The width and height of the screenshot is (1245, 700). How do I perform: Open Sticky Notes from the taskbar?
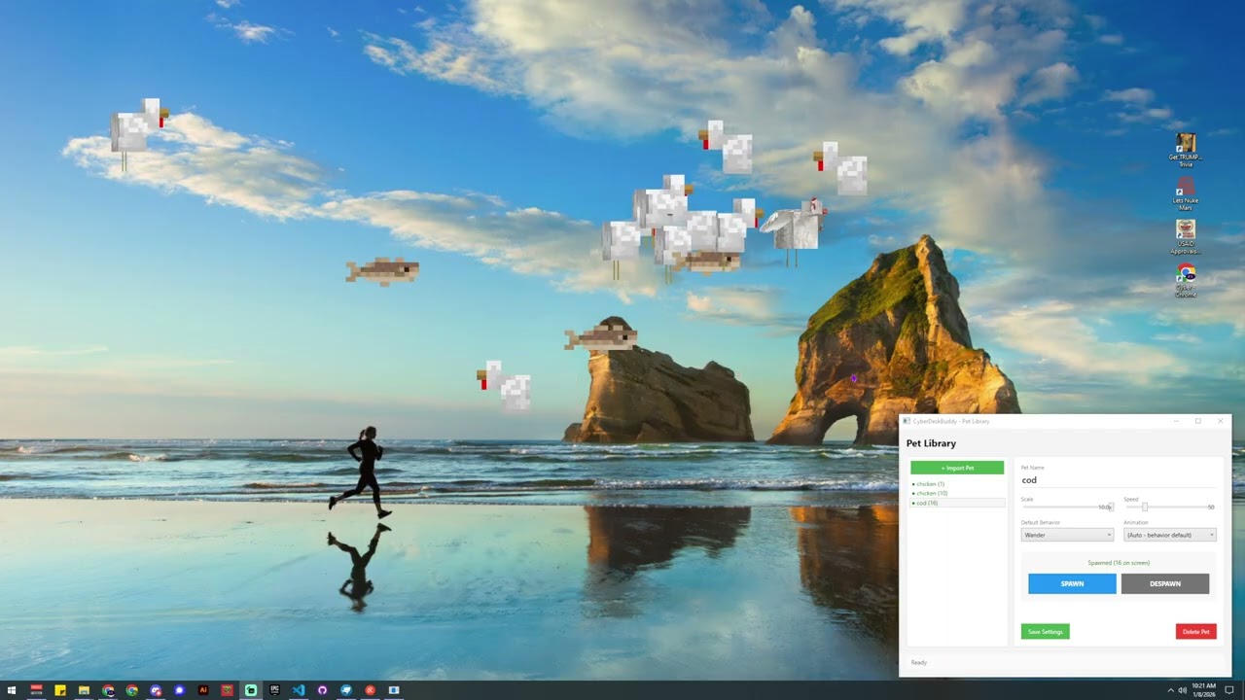point(60,690)
